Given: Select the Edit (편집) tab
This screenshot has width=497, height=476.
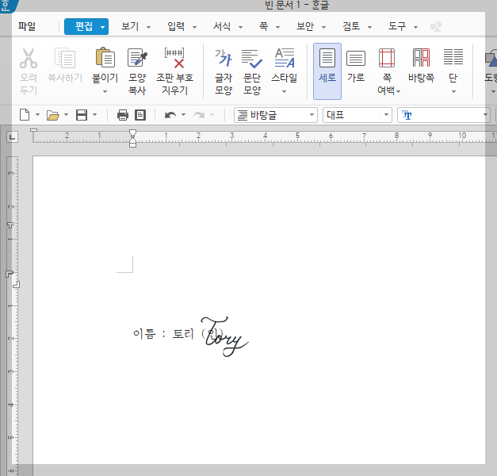Looking at the screenshot, I should click(86, 27).
